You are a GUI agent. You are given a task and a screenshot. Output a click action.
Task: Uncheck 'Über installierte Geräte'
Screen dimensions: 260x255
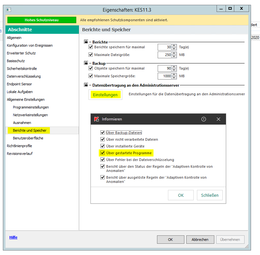pyautogui.click(x=102, y=146)
